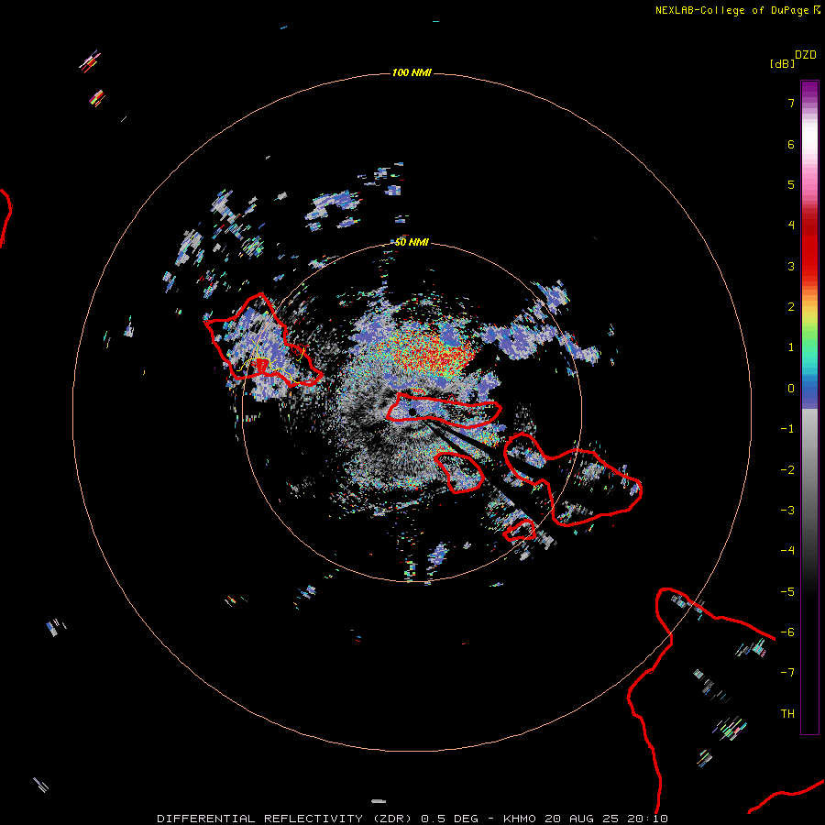
Task: Click the KHMO radar timestamp at the bottom
Action: 586,819
